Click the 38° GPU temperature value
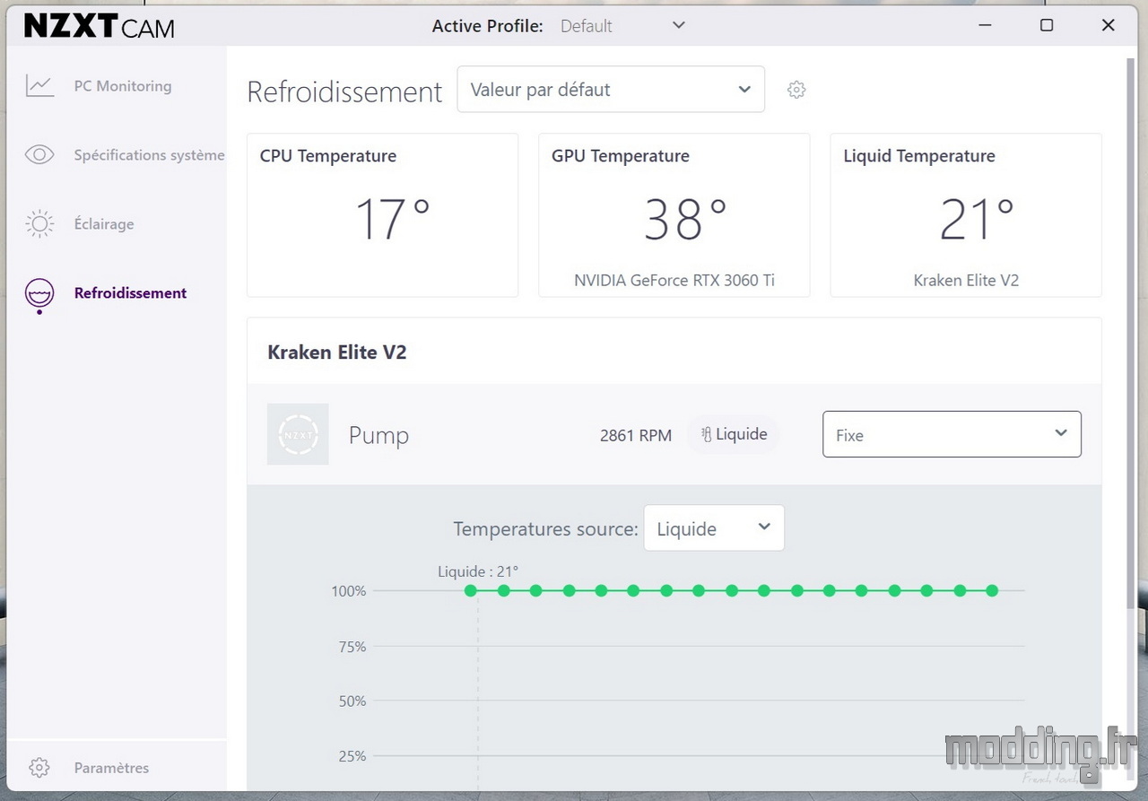Viewport: 1148px width, 801px height. (x=685, y=220)
